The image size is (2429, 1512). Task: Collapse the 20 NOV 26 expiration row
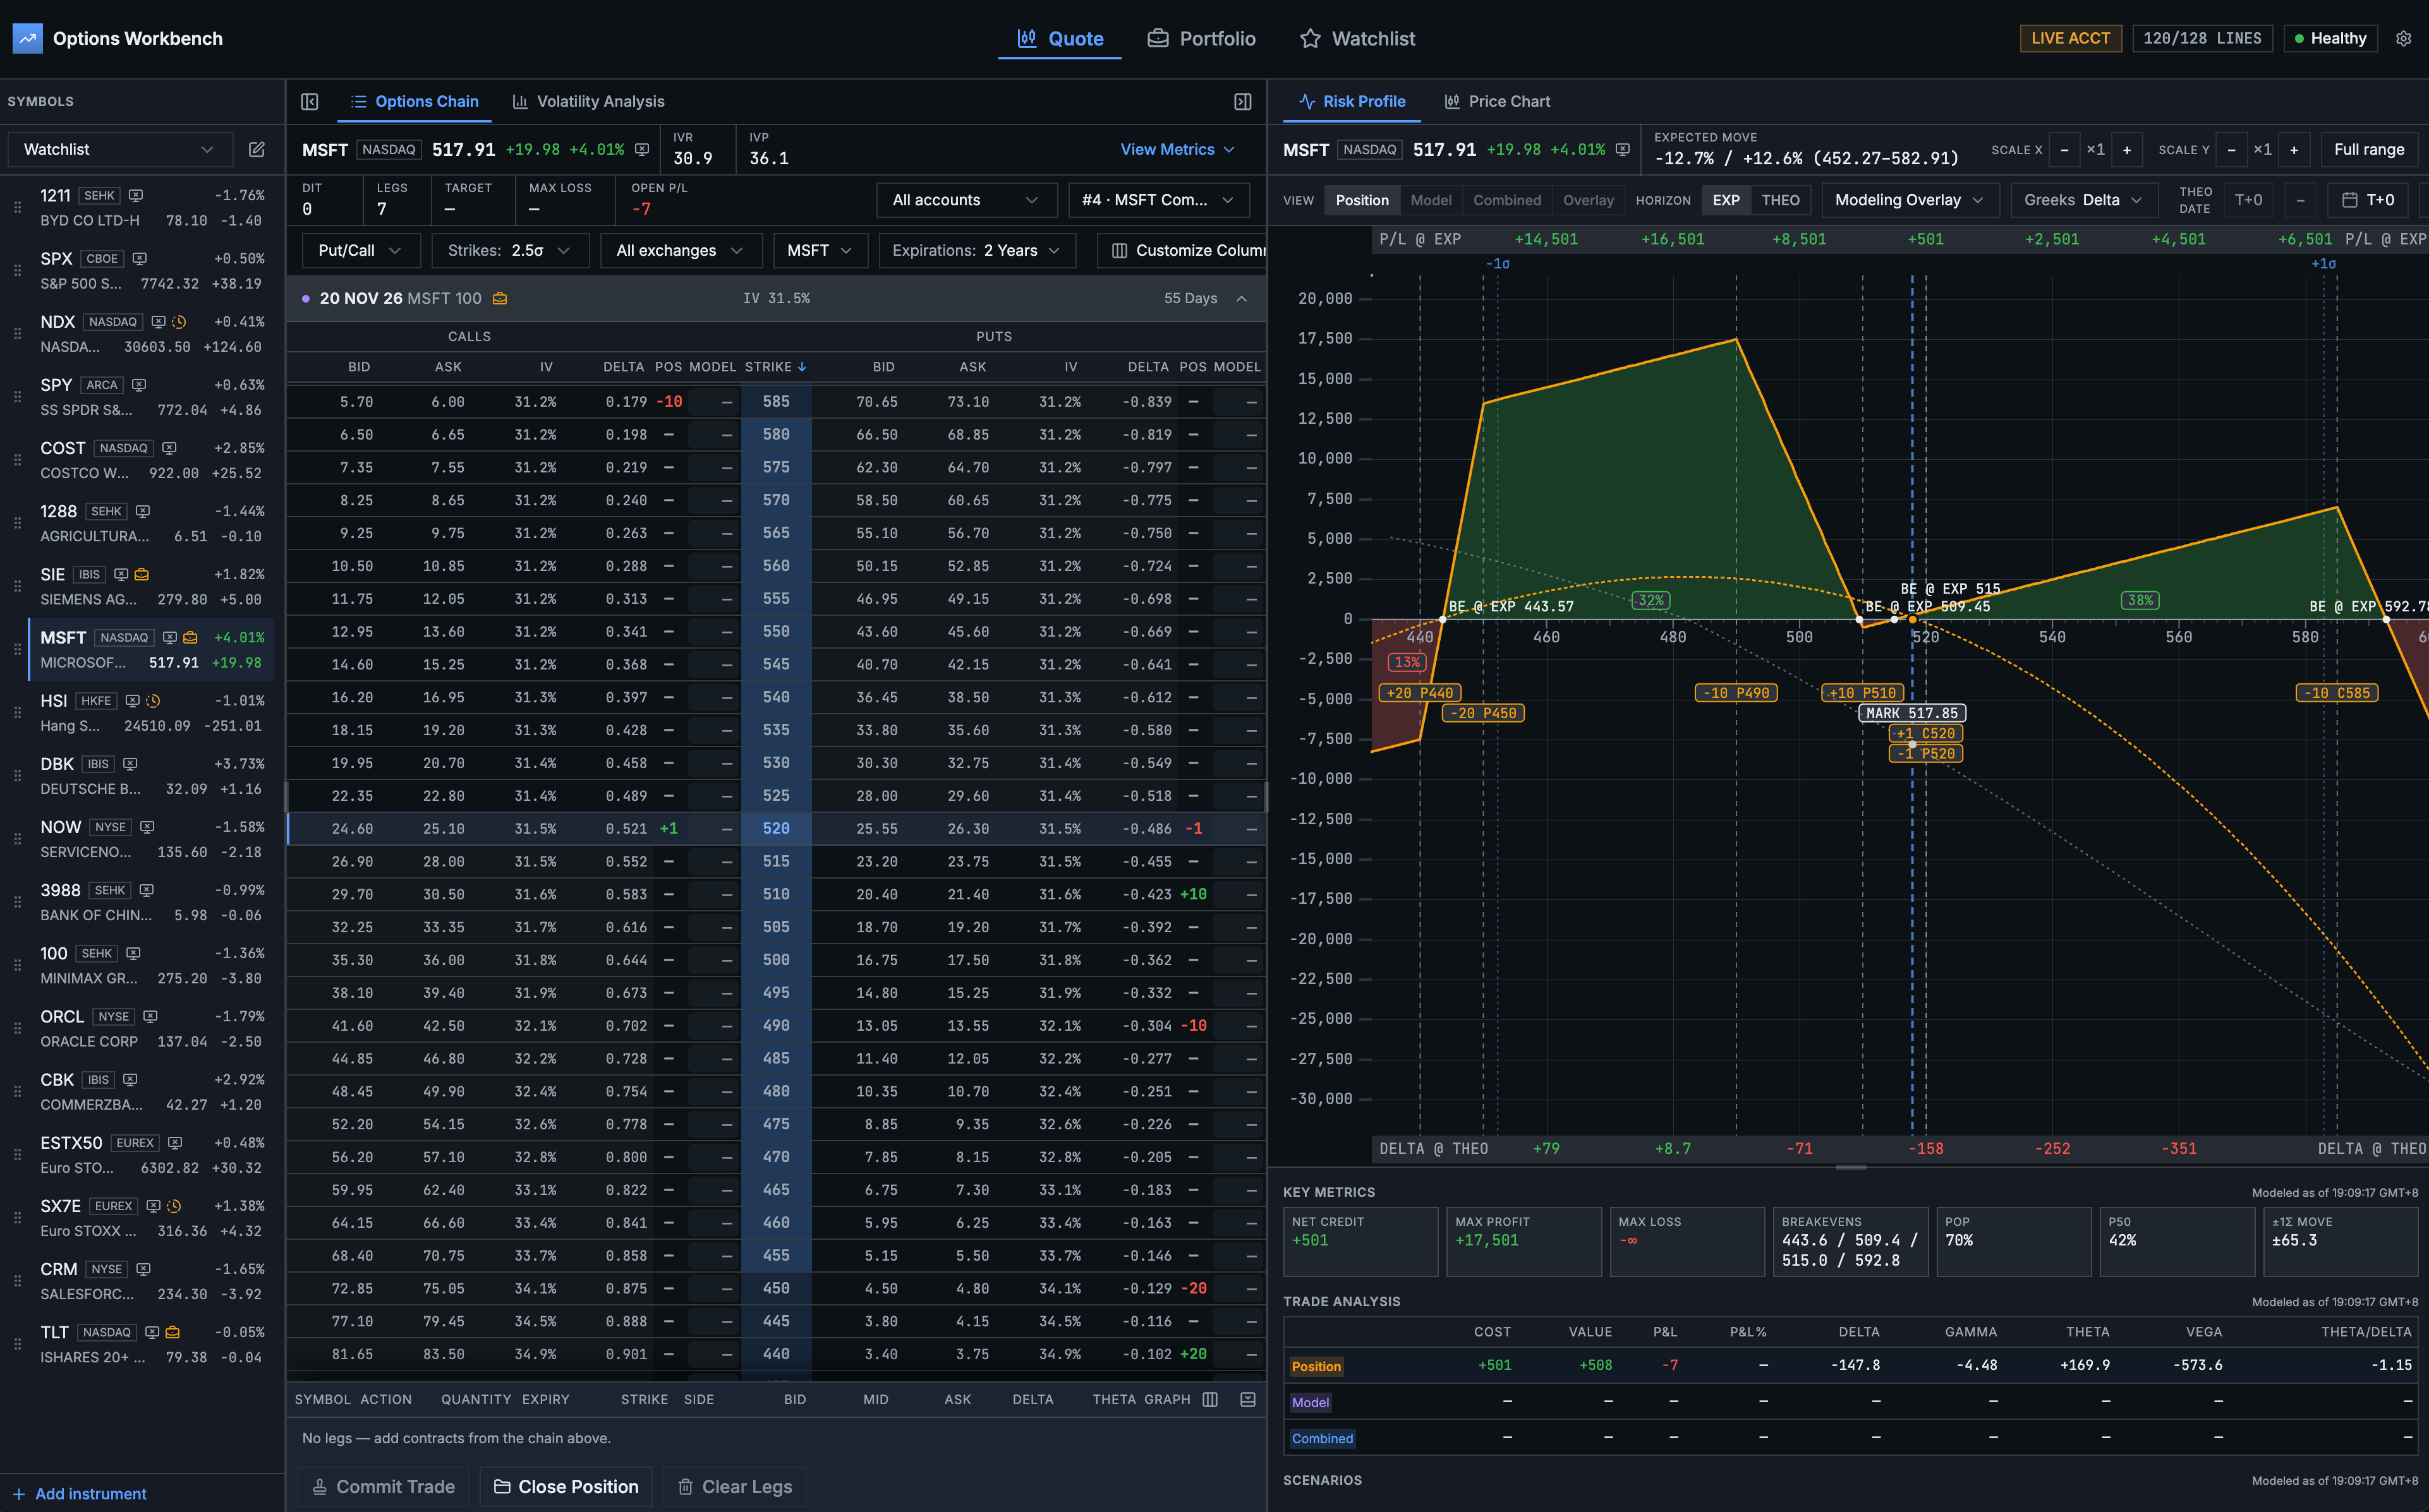pyautogui.click(x=1242, y=298)
